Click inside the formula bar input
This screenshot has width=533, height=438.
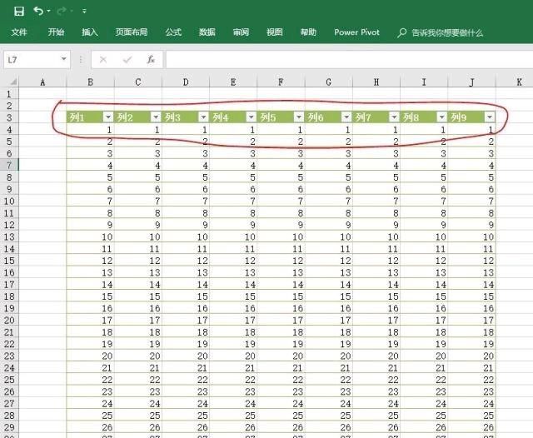click(348, 60)
